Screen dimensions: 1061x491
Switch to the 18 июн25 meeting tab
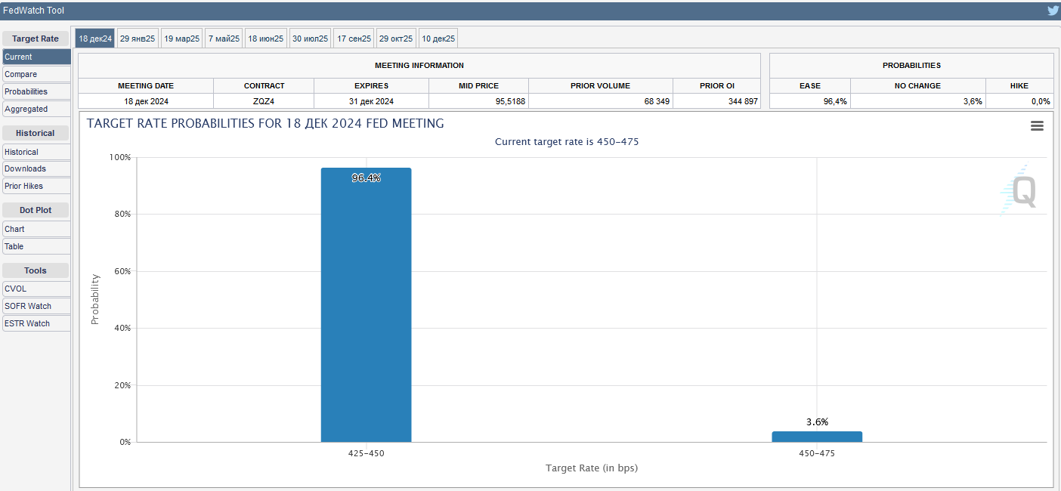click(266, 39)
